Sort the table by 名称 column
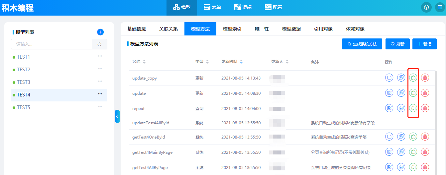Image resolution: width=446 pixels, height=175 pixels. [x=144, y=62]
